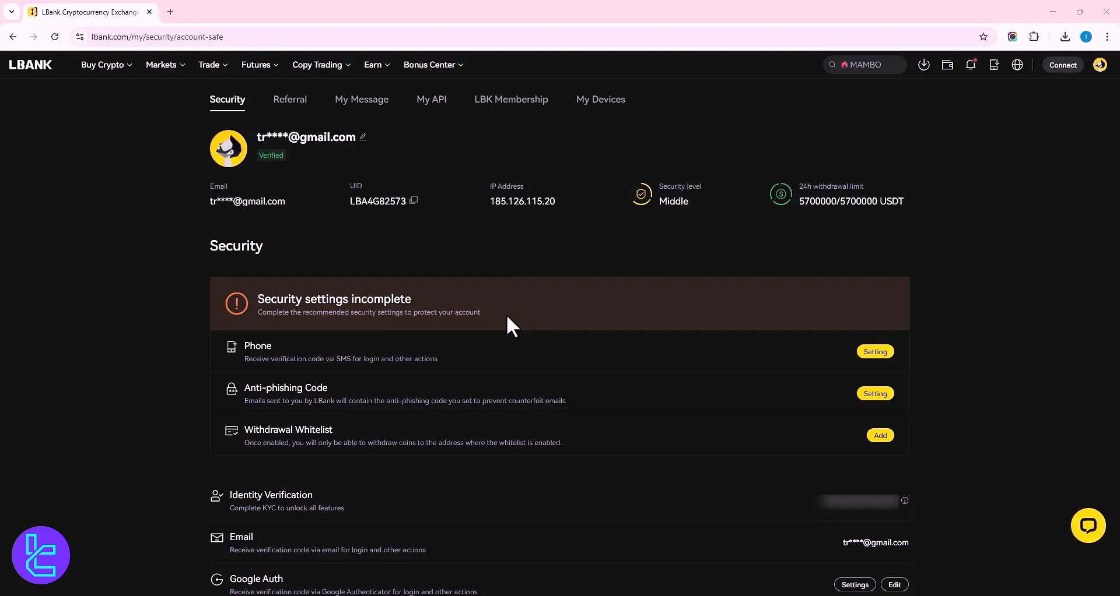The width and height of the screenshot is (1120, 596).
Task: Reload the page
Action: [x=55, y=37]
